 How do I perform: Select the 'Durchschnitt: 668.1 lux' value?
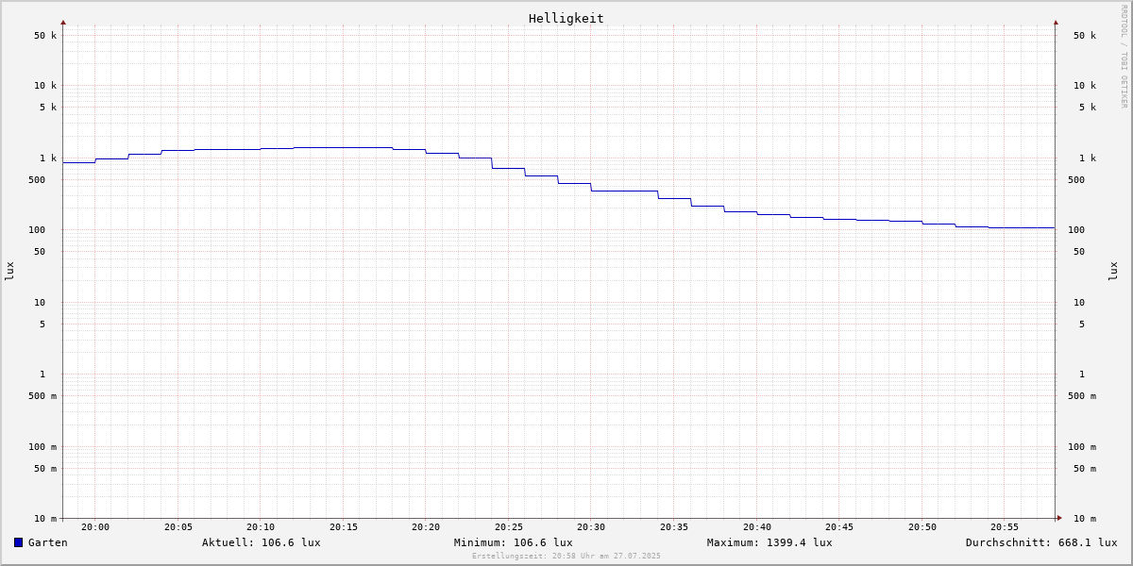[1041, 542]
